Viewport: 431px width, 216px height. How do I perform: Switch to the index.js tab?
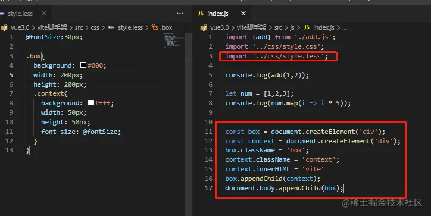point(218,14)
